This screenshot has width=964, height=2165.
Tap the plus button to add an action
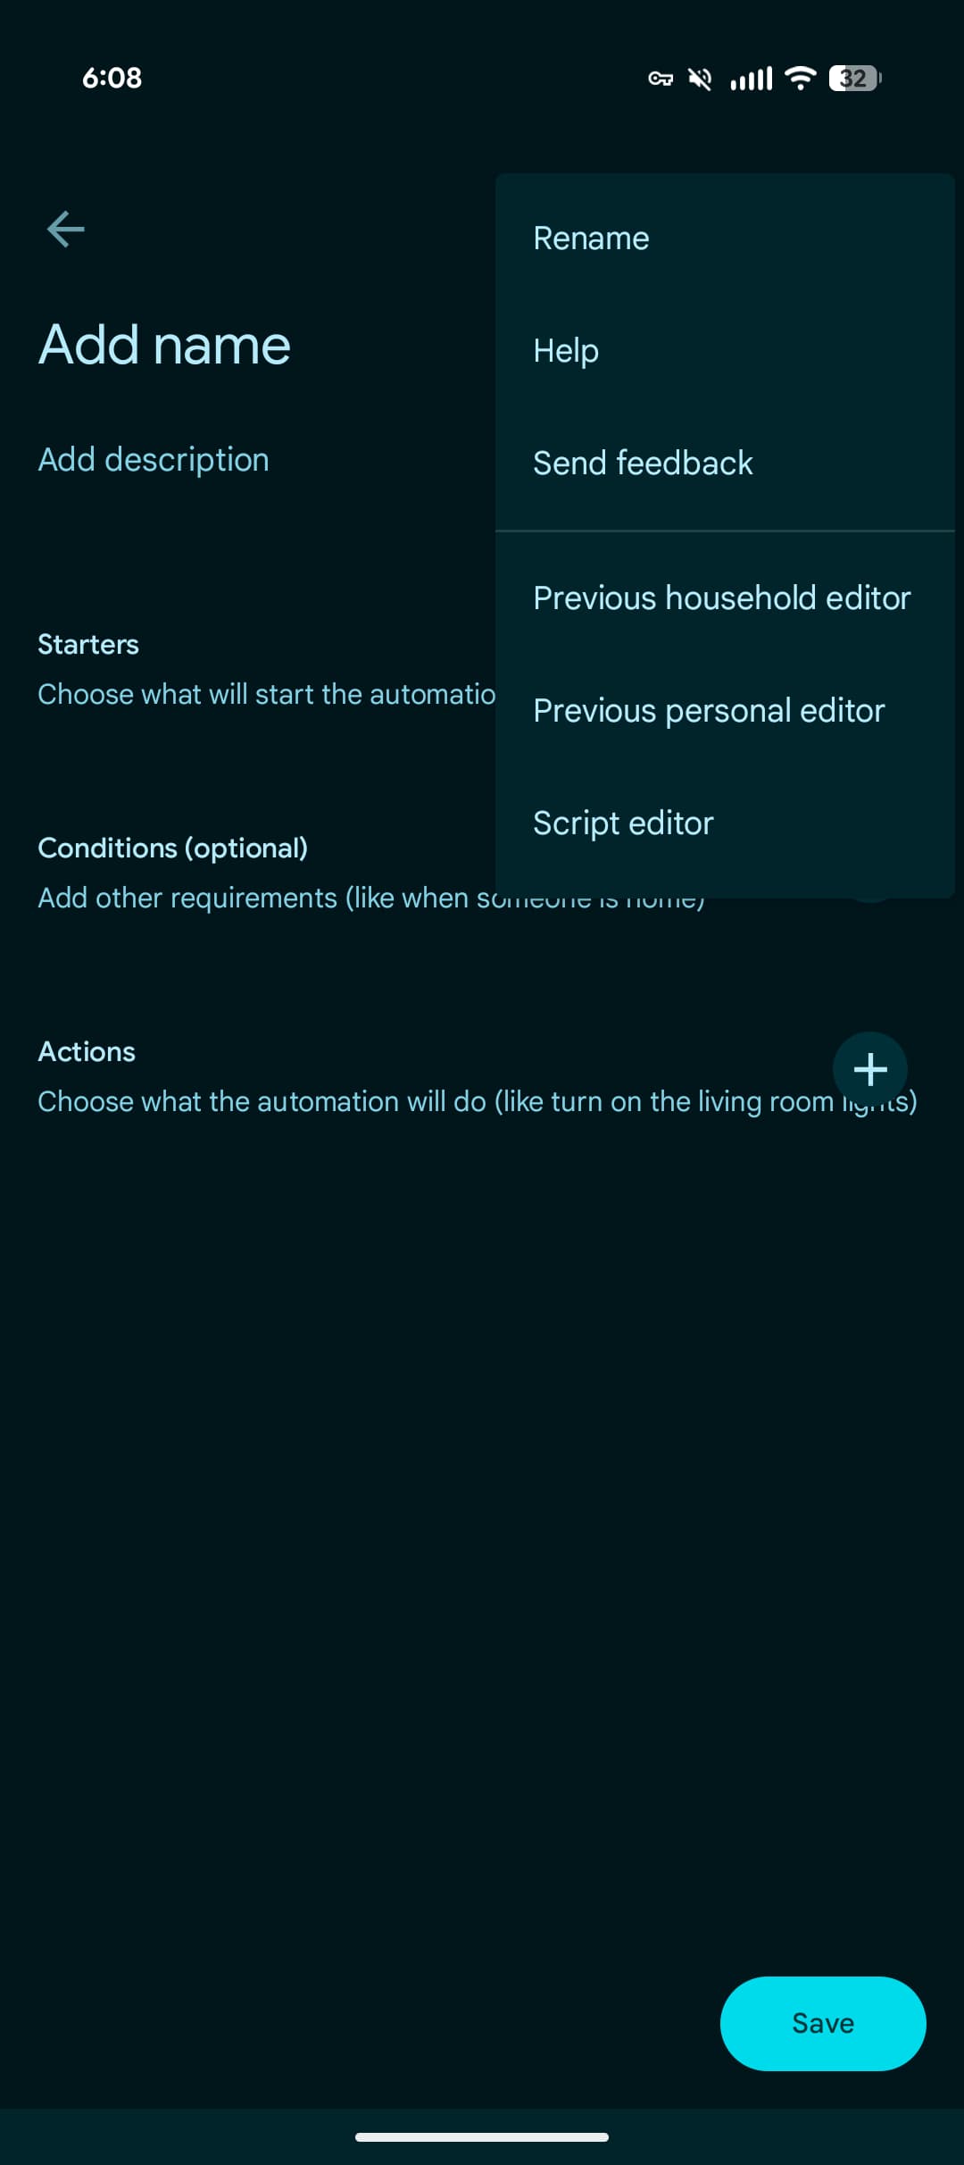(x=870, y=1070)
